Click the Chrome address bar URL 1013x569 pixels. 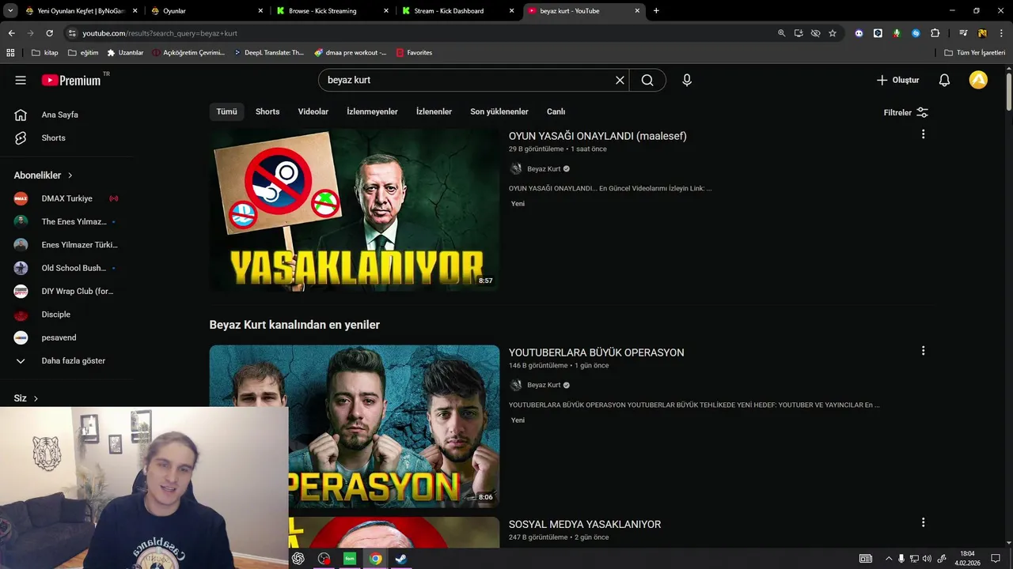[x=160, y=33]
